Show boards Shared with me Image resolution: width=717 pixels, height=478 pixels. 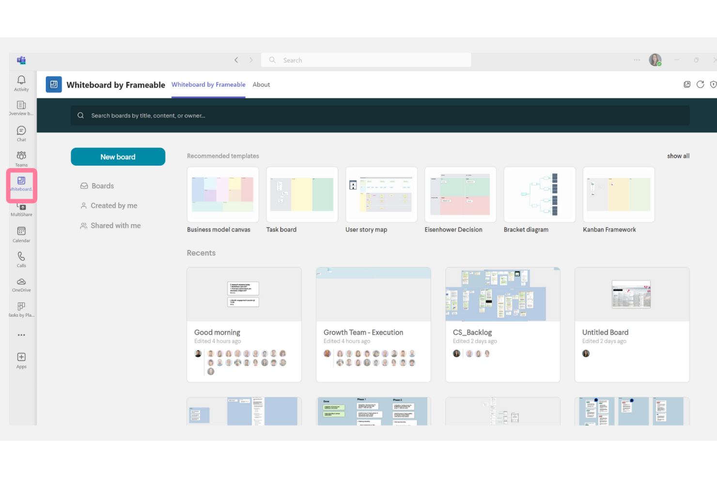pyautogui.click(x=110, y=226)
